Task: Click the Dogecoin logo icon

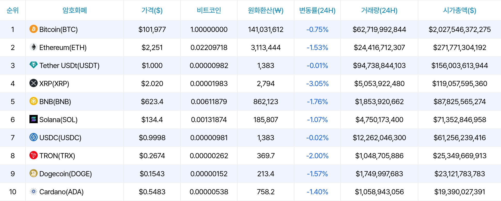Action: tap(34, 173)
